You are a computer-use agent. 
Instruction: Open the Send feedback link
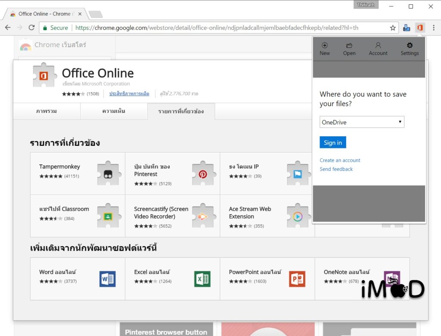click(x=336, y=169)
